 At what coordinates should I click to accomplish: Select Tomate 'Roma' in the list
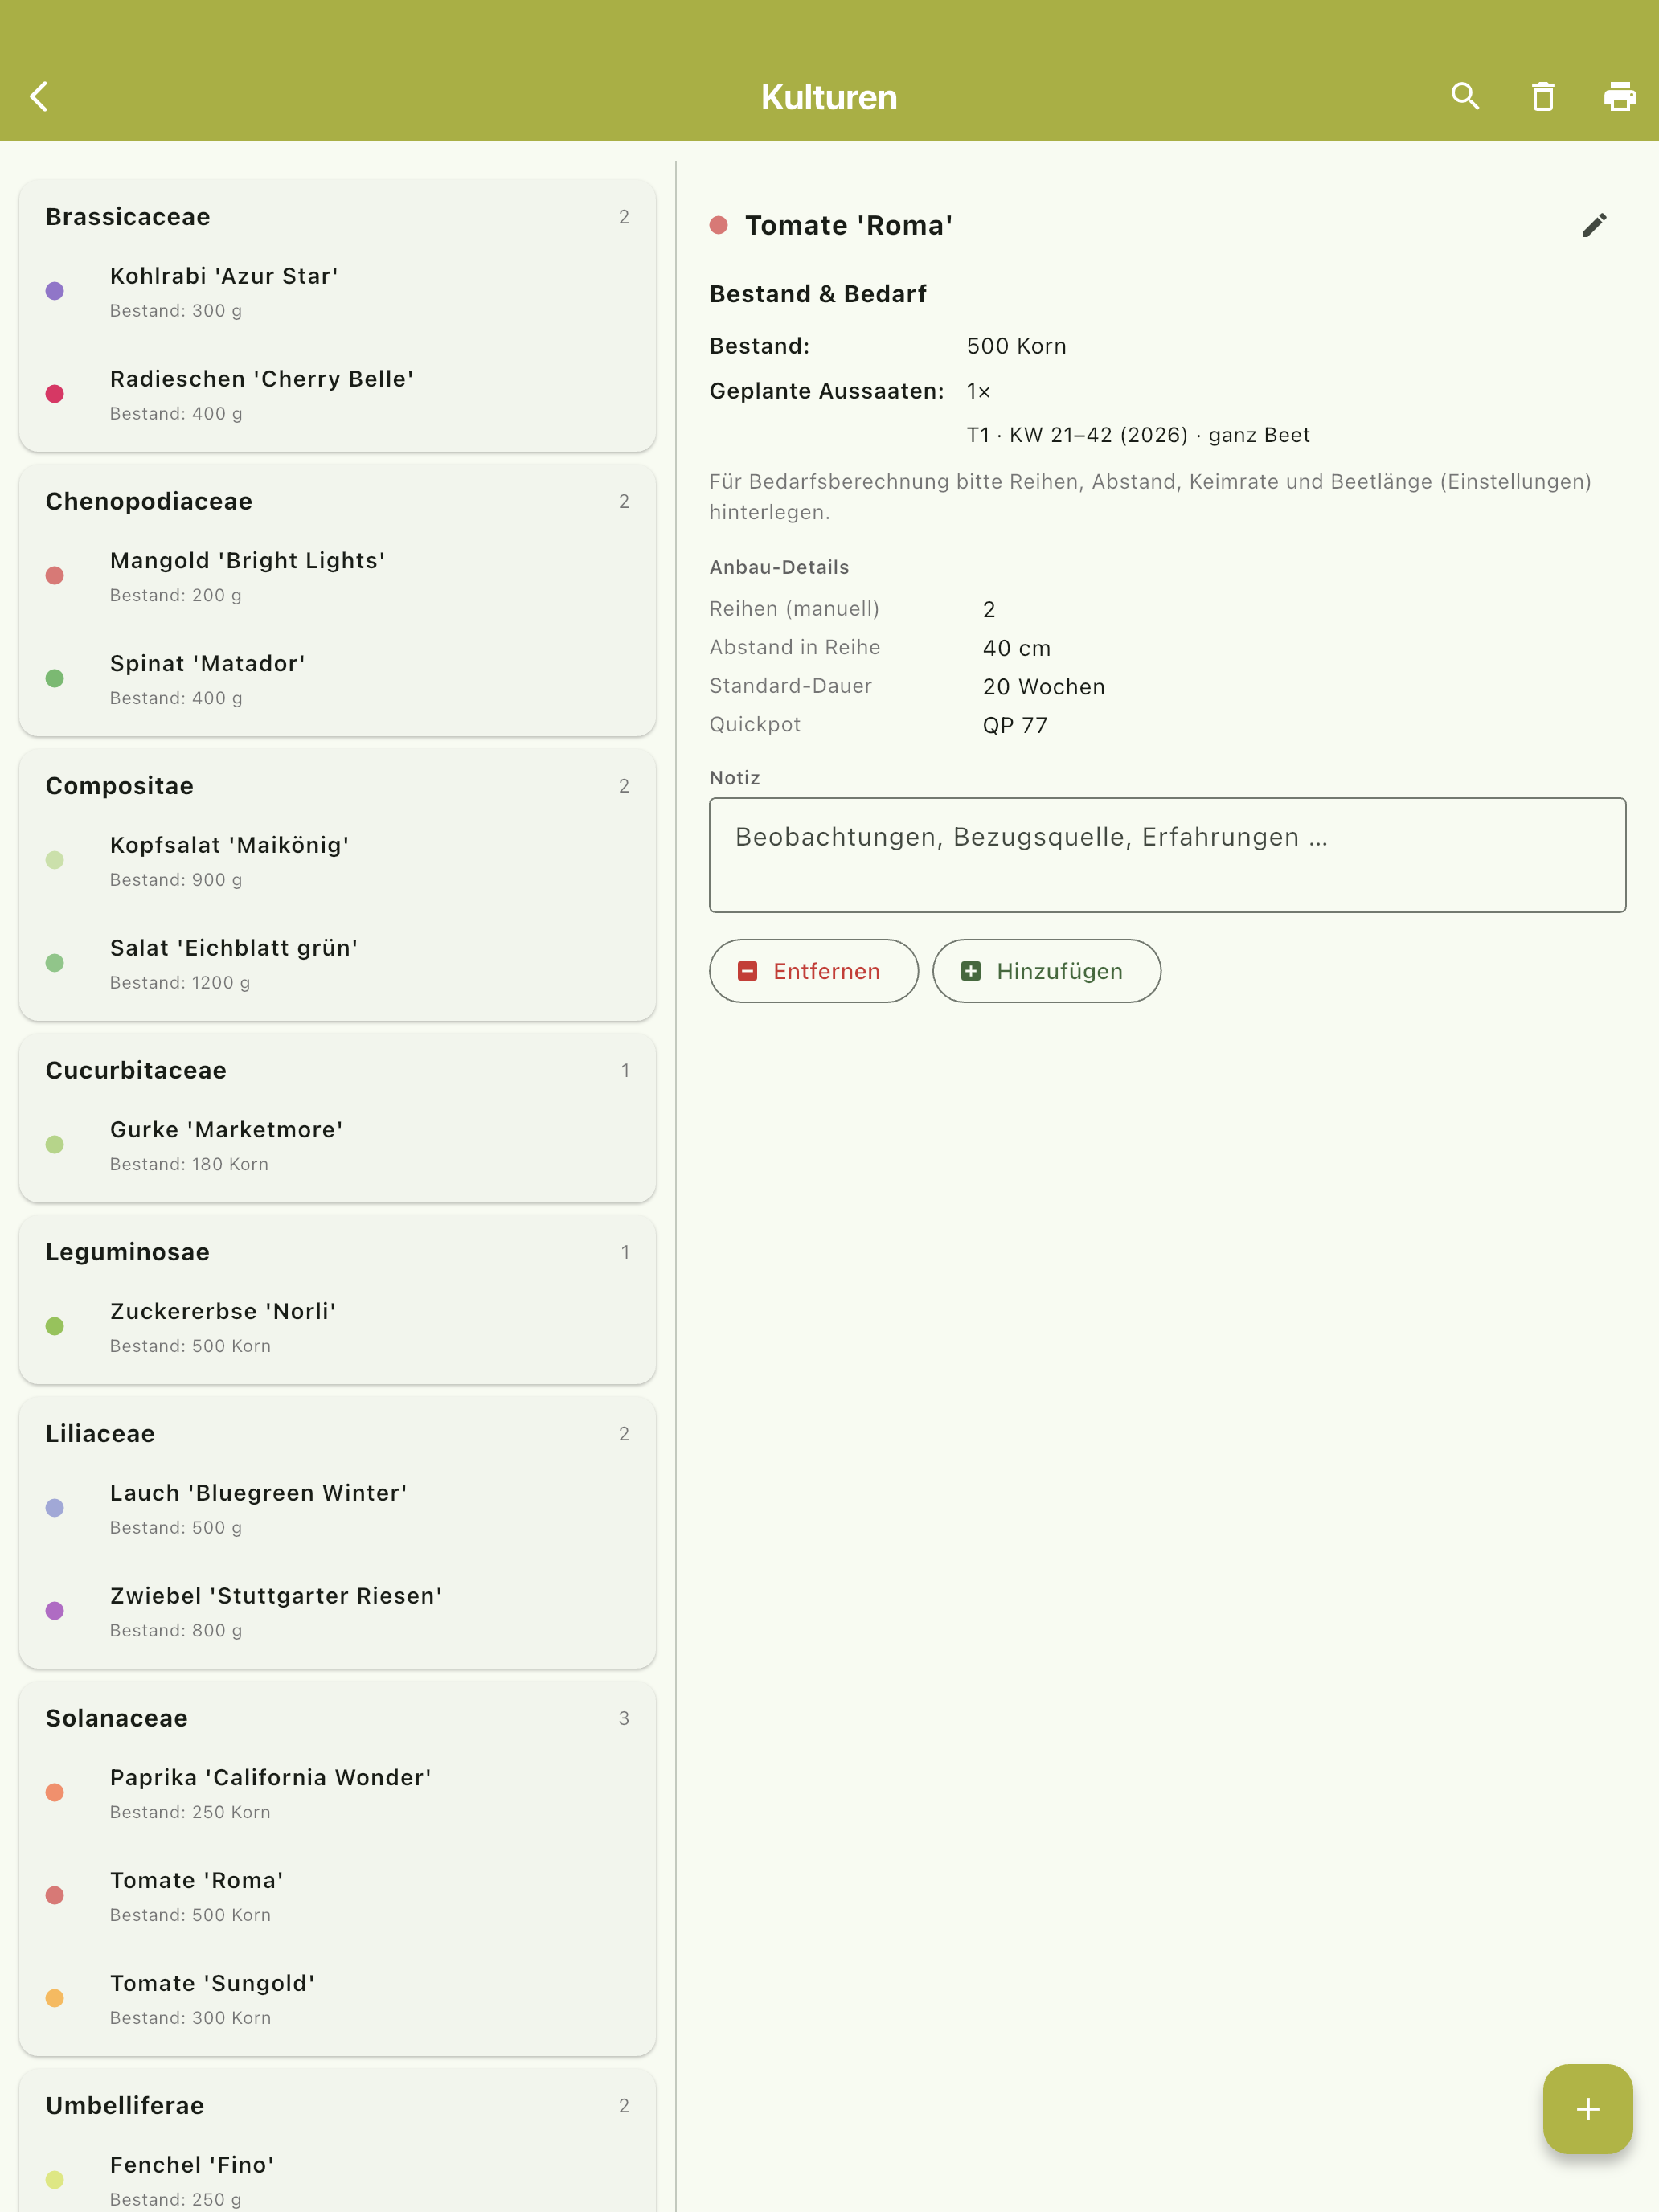coord(338,1896)
